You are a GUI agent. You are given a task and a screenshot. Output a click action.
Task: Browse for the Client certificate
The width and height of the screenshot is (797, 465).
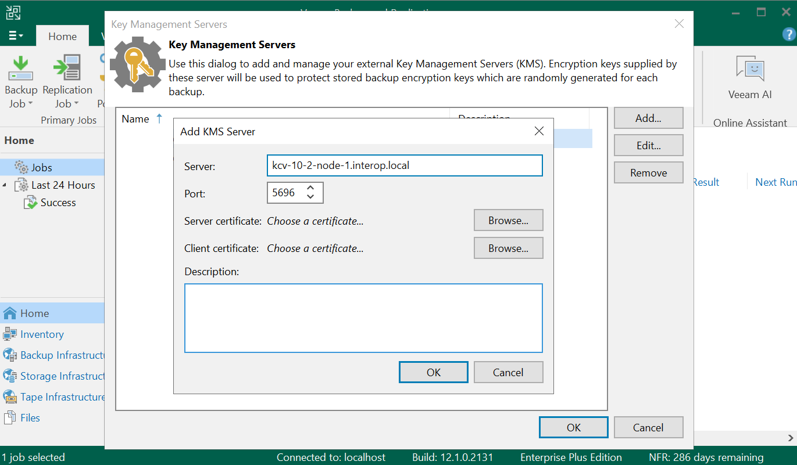tap(508, 248)
